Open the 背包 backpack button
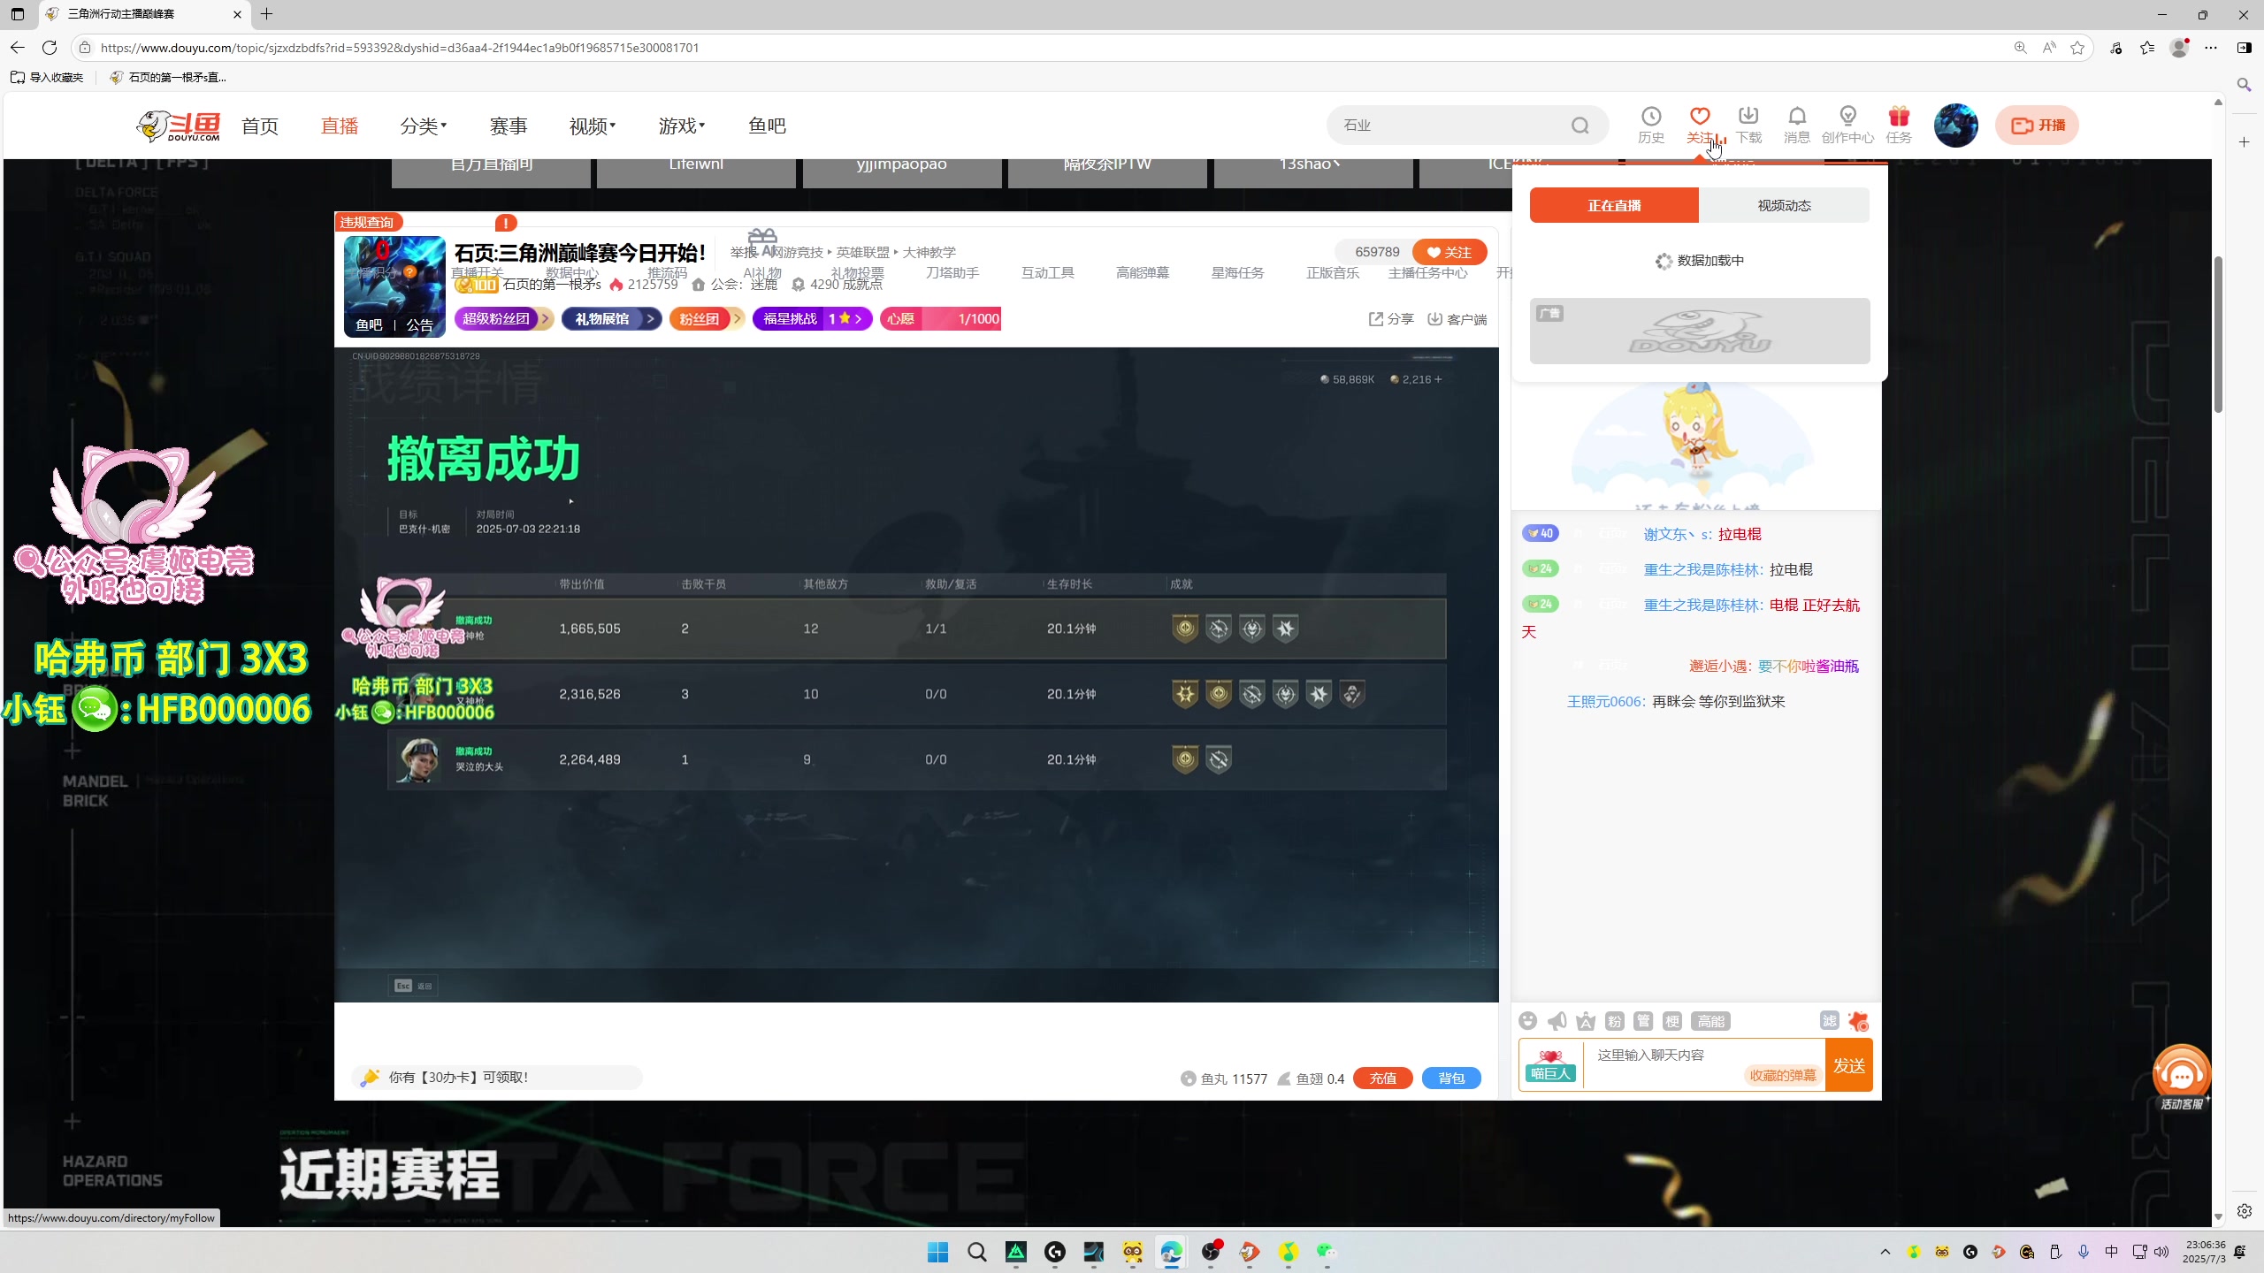Viewport: 2264px width, 1273px height. [1451, 1079]
